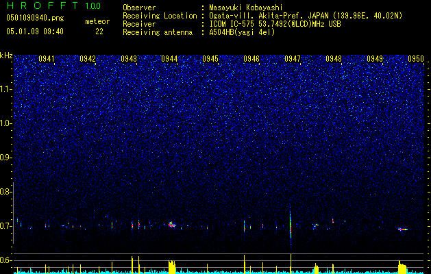Select the A504HB(yagi 4el) antenna text

242,32
